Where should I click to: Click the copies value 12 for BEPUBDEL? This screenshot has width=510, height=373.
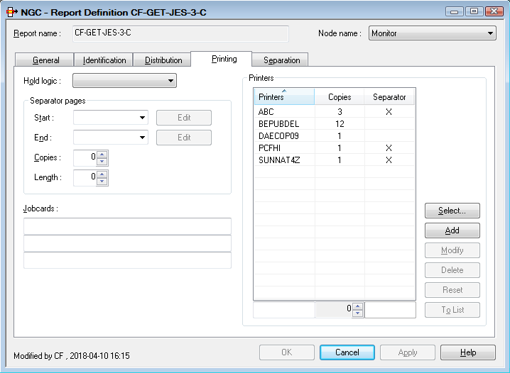click(x=340, y=123)
